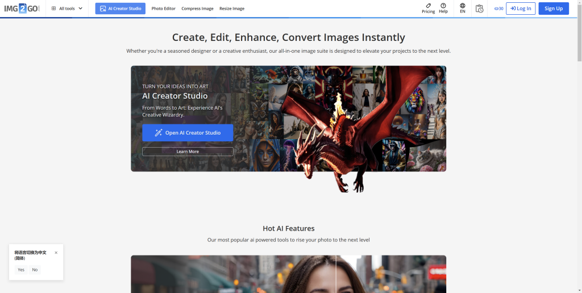582x293 pixels.
Task: Click the Log In button
Action: (521, 9)
